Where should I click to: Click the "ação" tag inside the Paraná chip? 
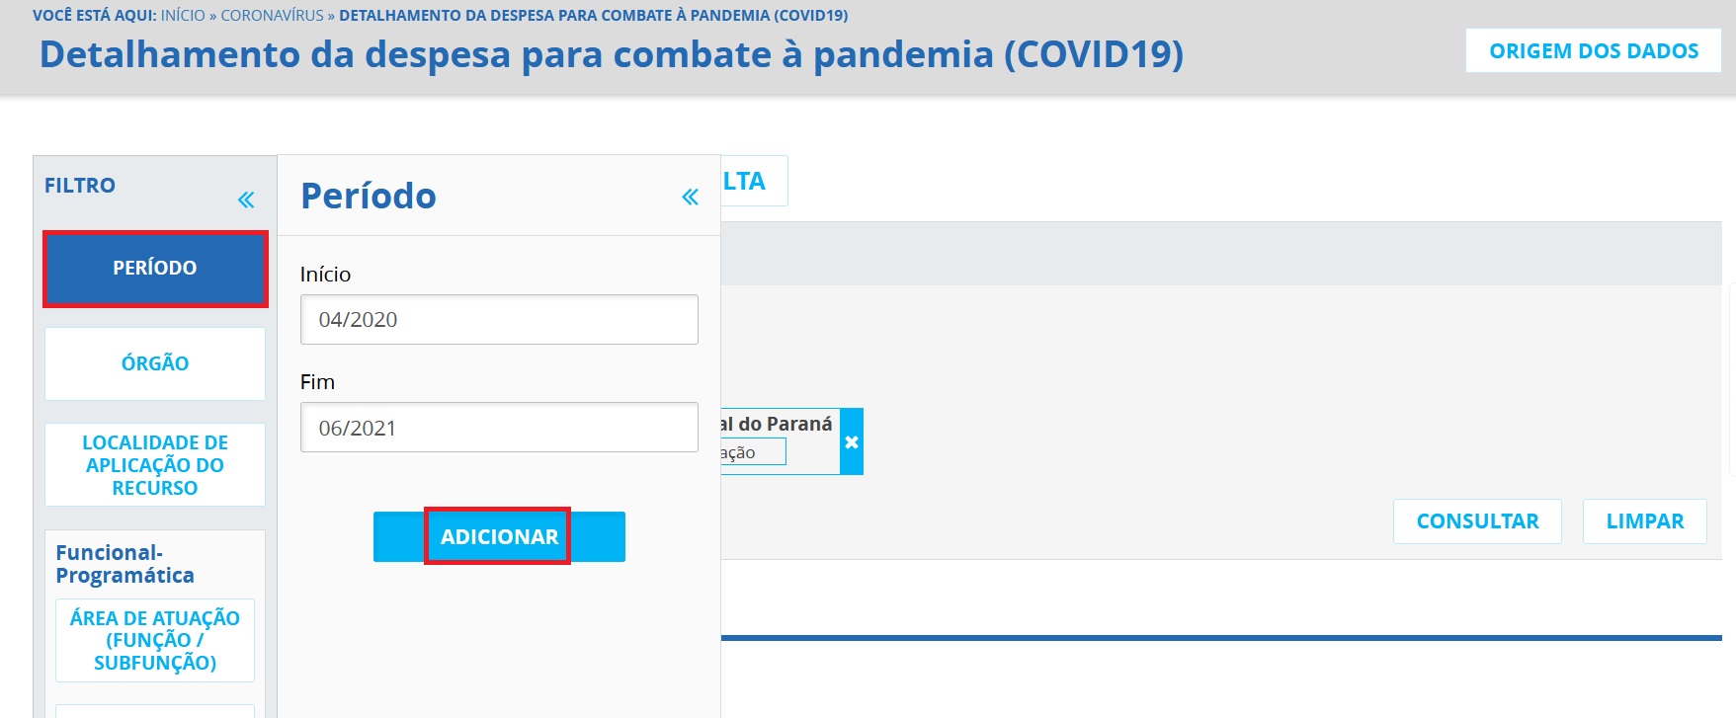click(751, 452)
